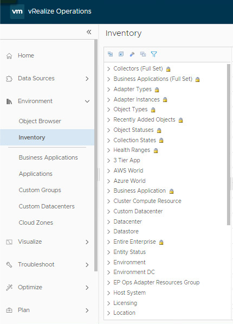Screen dimensions: 233x324
Task: Click lock icon next to Business Application
Action: click(171, 191)
